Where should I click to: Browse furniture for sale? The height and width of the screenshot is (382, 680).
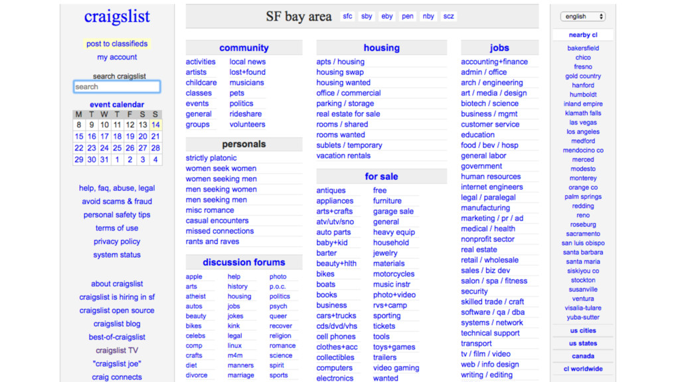[x=387, y=200]
